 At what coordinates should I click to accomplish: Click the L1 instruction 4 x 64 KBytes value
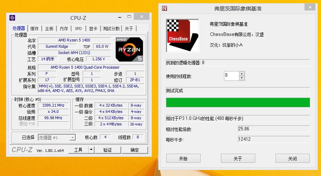pos(111,112)
